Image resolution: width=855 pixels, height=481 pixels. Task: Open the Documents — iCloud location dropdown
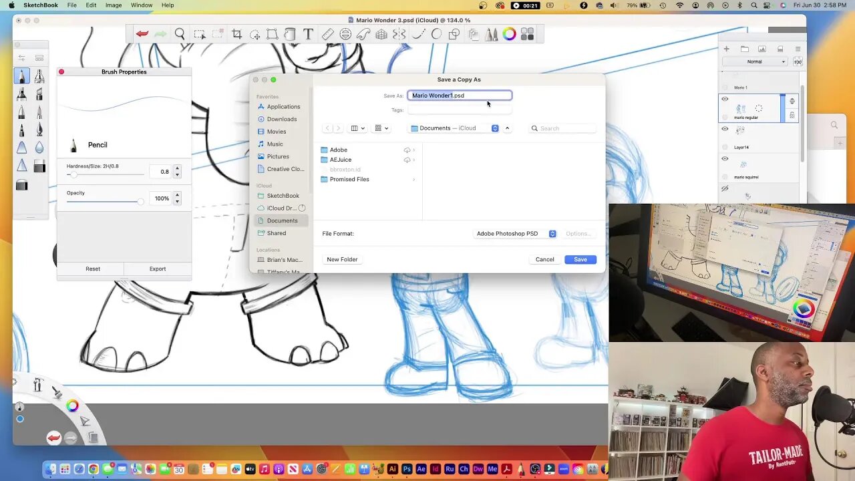(454, 128)
